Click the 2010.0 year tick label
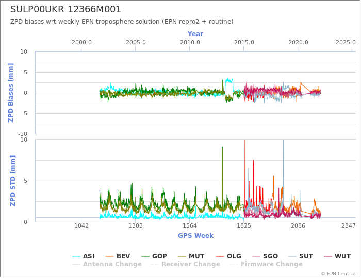Viewport: 361px width, 278px height. pos(190,43)
